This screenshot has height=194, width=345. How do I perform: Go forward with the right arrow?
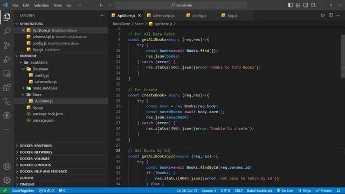click(109, 5)
